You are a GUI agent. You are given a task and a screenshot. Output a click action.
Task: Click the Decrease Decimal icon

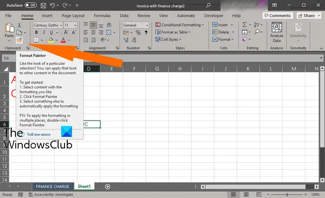[x=134, y=40]
